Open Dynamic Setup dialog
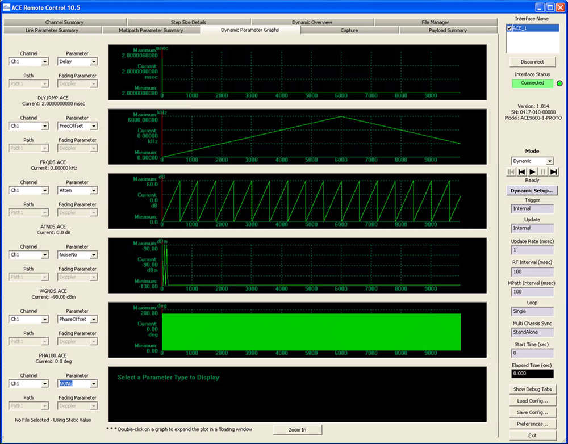Viewport: 568px width, 444px height. click(532, 191)
